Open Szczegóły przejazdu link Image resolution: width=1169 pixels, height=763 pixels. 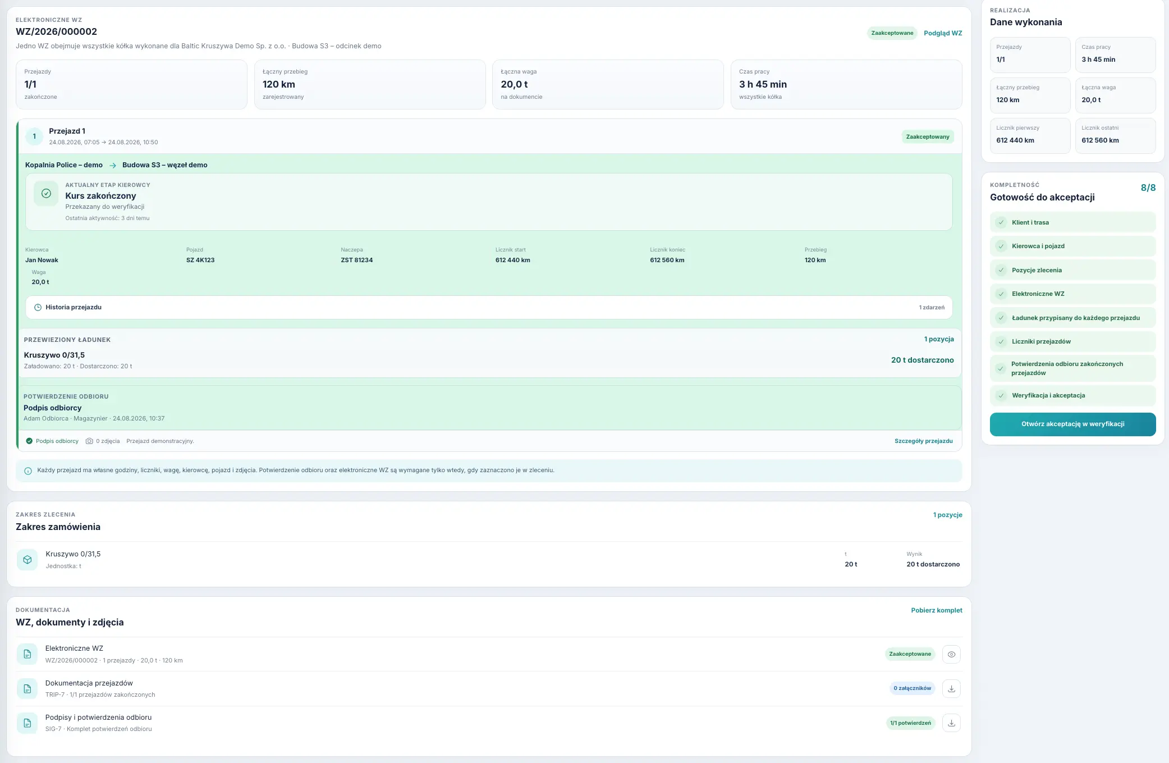(924, 441)
